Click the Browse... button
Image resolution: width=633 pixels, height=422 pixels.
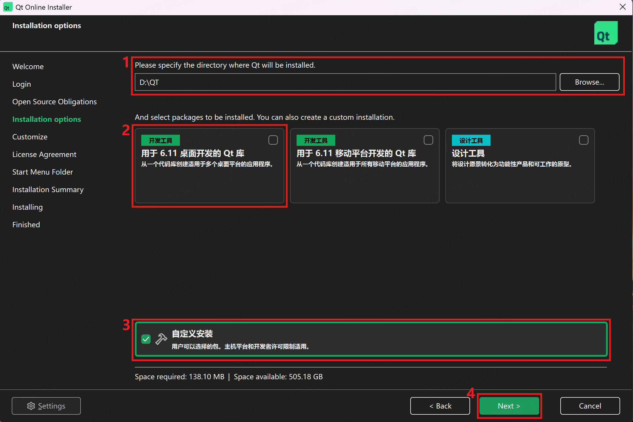pyautogui.click(x=589, y=82)
